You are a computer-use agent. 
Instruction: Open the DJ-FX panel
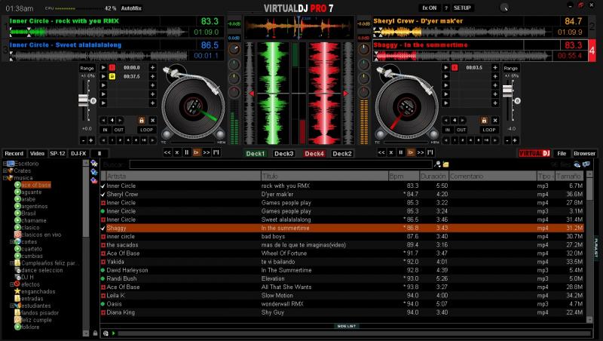pos(78,153)
